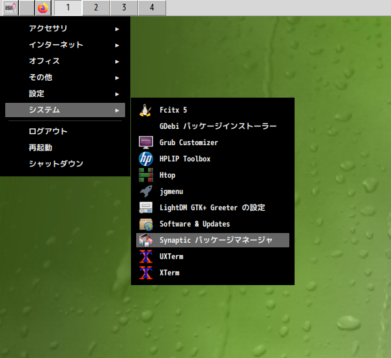Click the Htop meter icon

[145, 175]
